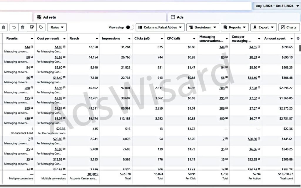301x188 pixels.
Task: Click the clipboard icon left of undo
Action: pyautogui.click(x=4, y=27)
